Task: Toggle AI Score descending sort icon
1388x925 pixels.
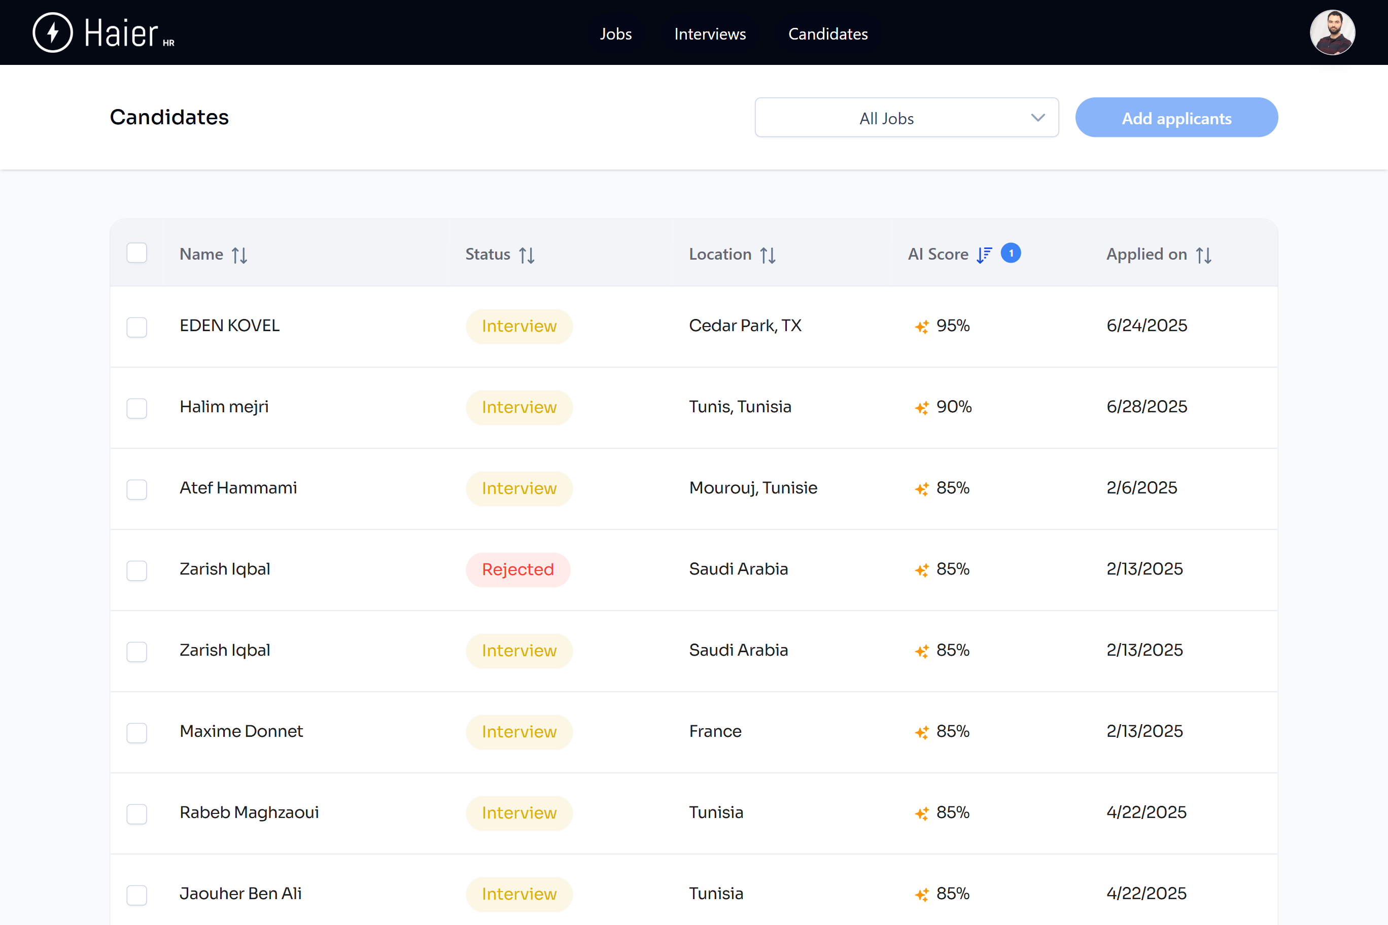Action: pyautogui.click(x=984, y=254)
